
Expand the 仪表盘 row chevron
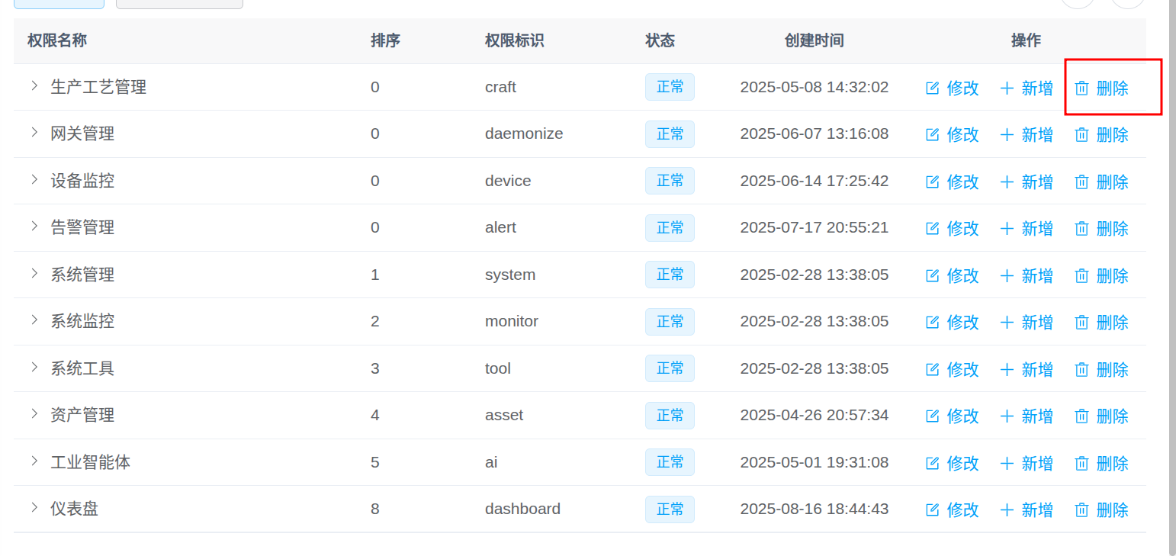click(x=34, y=508)
